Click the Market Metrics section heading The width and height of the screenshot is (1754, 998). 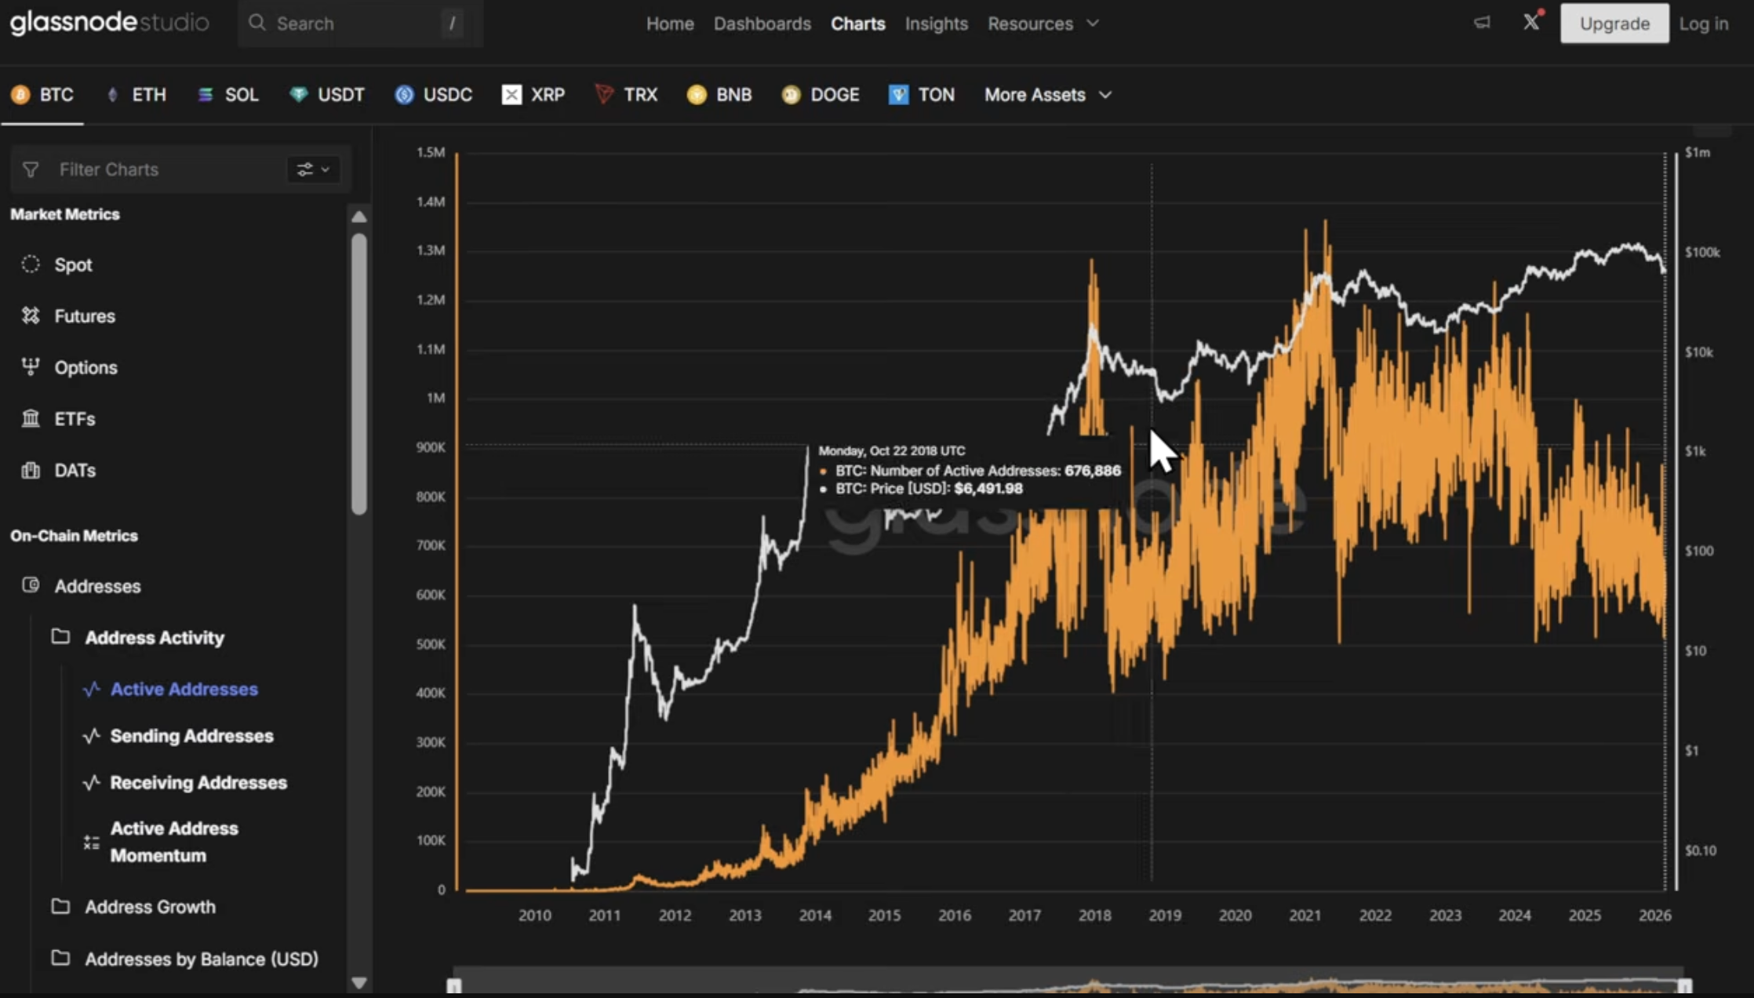click(65, 214)
